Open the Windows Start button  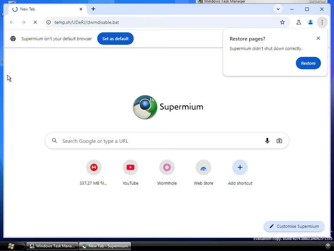[11, 246]
